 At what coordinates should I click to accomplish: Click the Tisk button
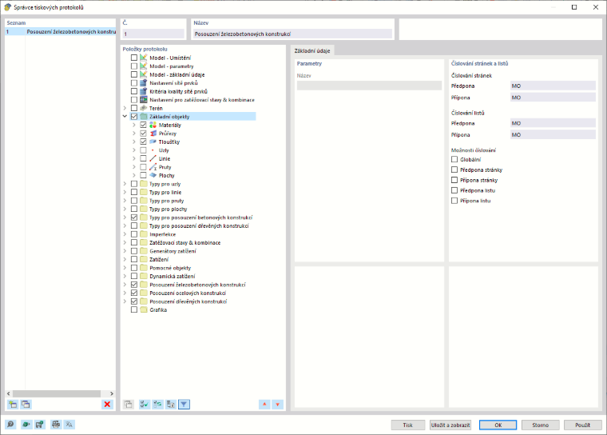(x=407, y=425)
